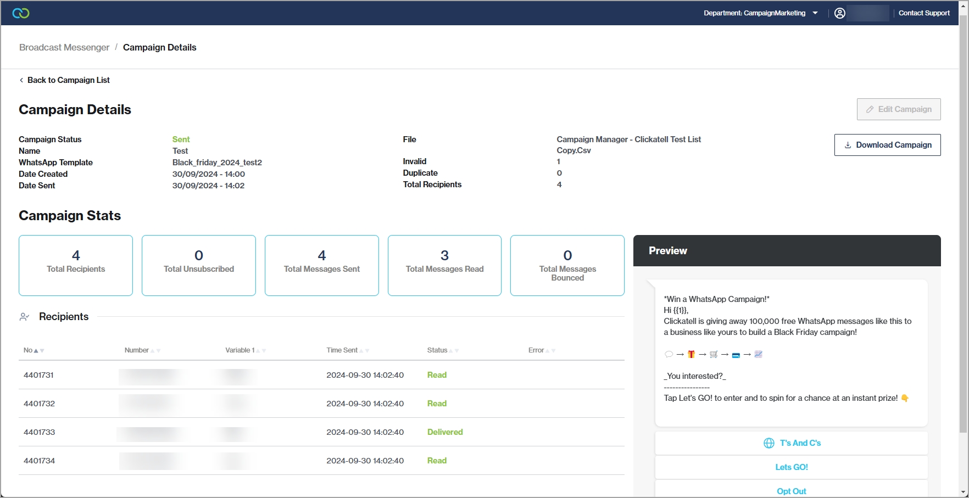
Task: Open Contact Support in the top bar
Action: (924, 13)
